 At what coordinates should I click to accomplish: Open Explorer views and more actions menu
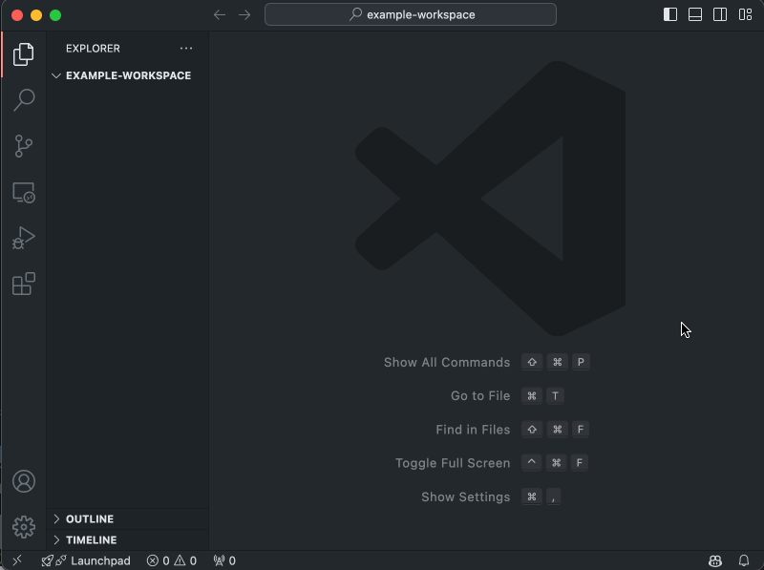click(186, 49)
